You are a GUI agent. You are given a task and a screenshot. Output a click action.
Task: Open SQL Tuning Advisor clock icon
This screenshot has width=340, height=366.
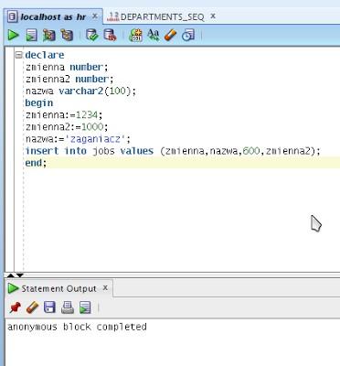(188, 35)
